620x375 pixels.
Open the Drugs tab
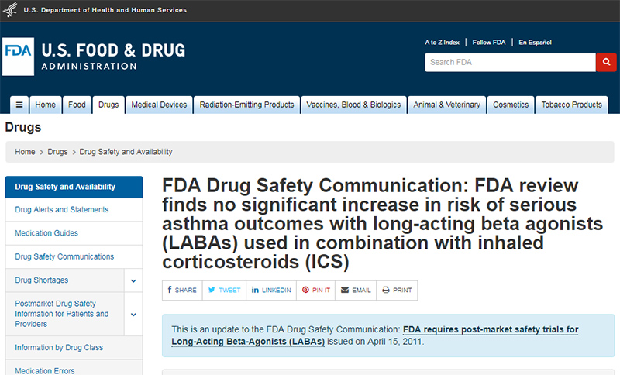[108, 105]
